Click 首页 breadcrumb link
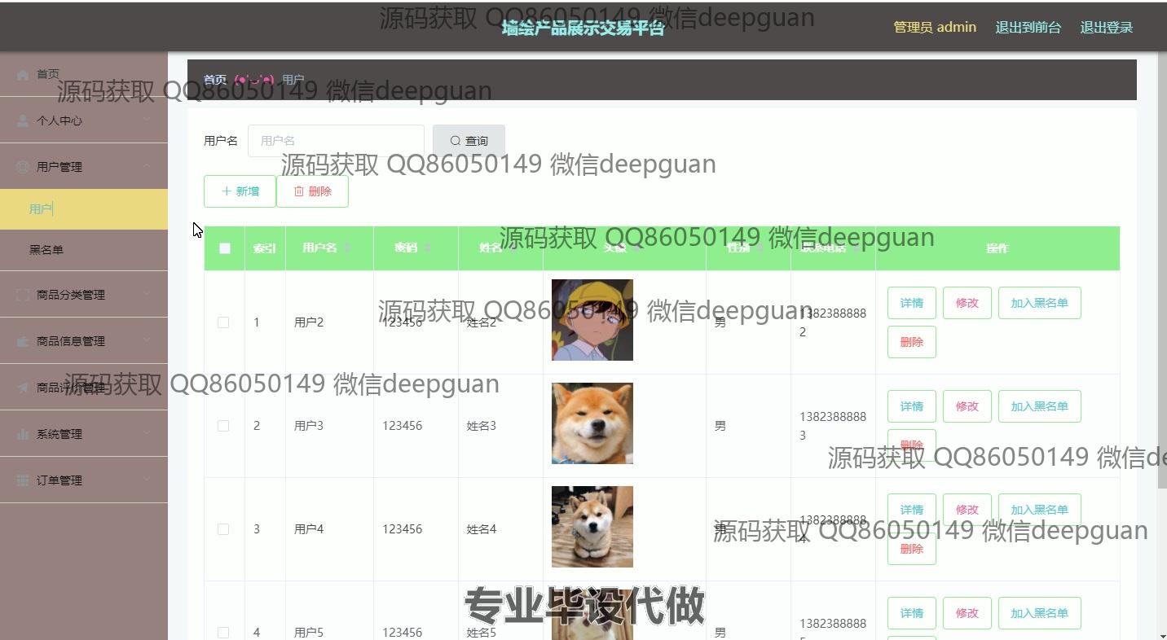Screen dimensions: 1167x640 click(x=215, y=80)
